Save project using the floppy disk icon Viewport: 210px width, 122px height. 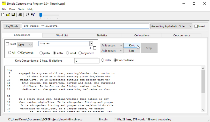click(13, 15)
